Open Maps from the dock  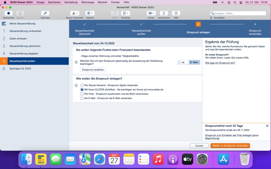tap(85, 159)
